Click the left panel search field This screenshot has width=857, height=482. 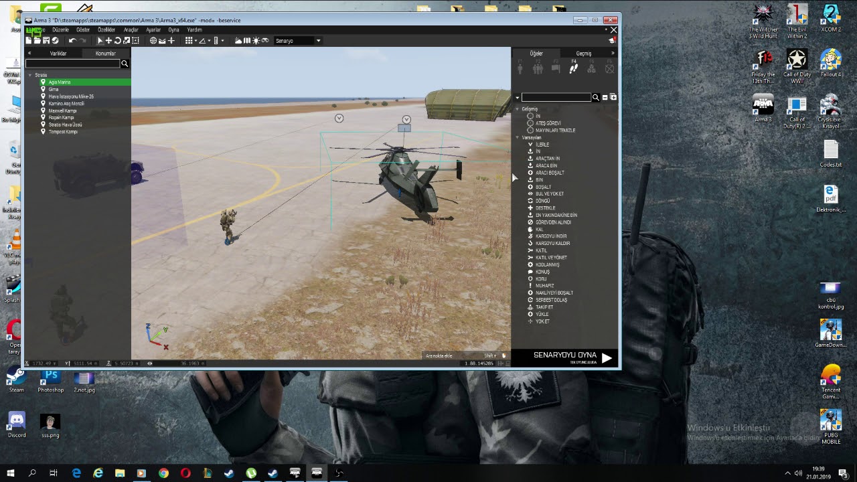tap(72, 64)
